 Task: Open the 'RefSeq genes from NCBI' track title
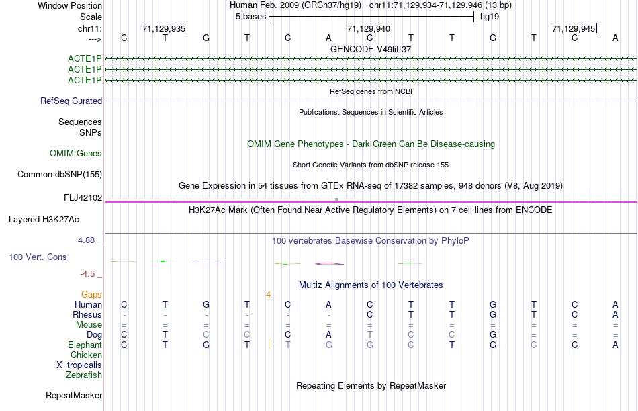coord(371,91)
